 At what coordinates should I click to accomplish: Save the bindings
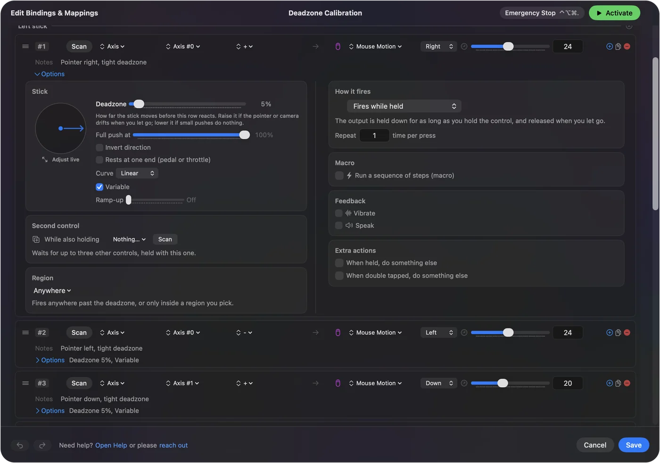(634, 445)
